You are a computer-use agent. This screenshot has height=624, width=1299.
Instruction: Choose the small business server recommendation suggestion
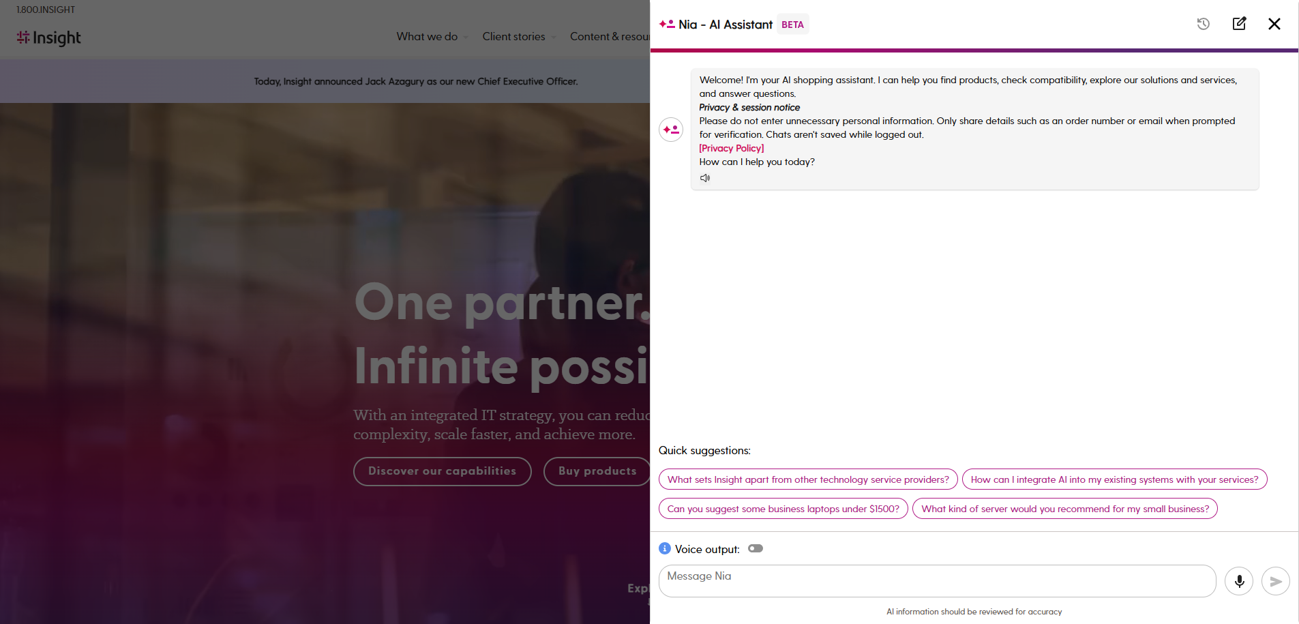pos(1064,509)
